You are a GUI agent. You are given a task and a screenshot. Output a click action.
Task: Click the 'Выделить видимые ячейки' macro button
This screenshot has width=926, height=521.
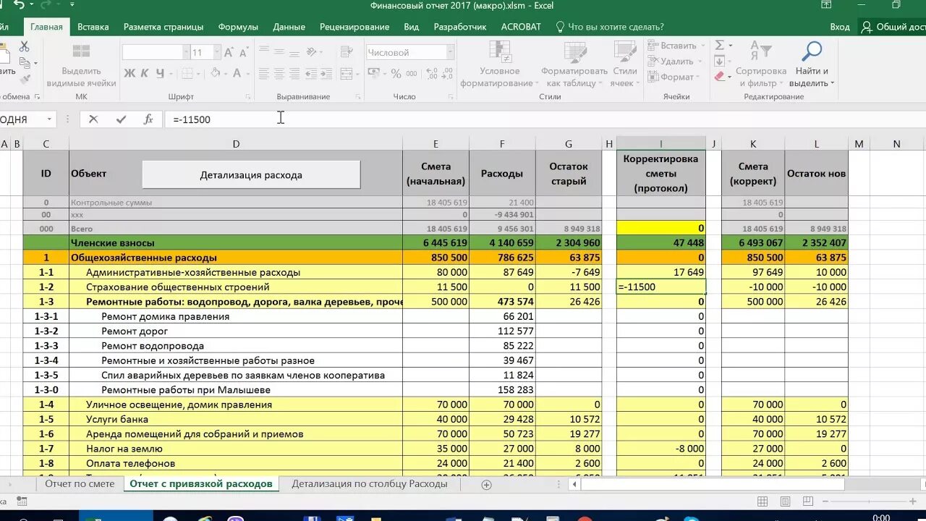(81, 65)
